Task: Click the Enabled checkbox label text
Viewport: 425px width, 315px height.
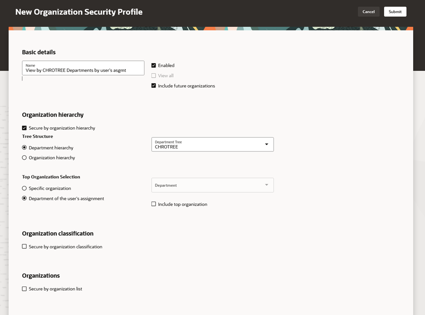Action: (166, 65)
